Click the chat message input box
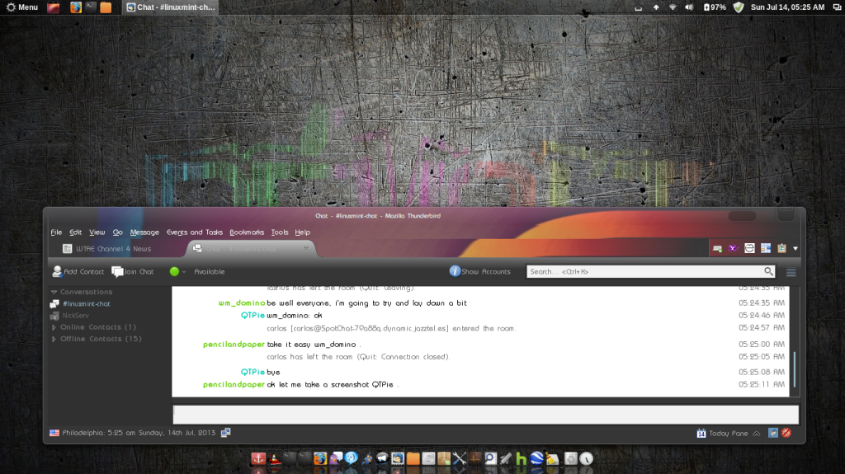The width and height of the screenshot is (845, 474). point(485,415)
